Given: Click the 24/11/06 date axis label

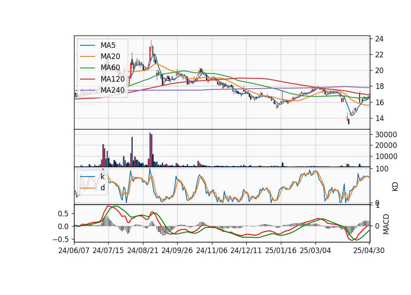Looking at the screenshot, I should pyautogui.click(x=212, y=251).
